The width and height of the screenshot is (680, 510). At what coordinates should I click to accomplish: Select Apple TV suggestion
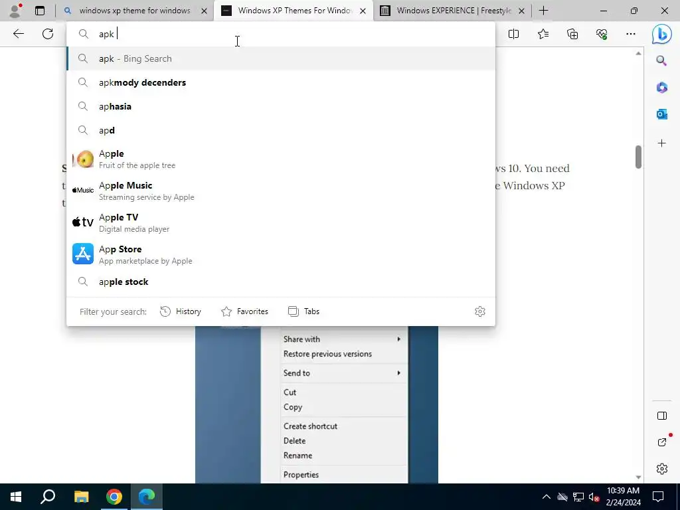[x=281, y=222]
